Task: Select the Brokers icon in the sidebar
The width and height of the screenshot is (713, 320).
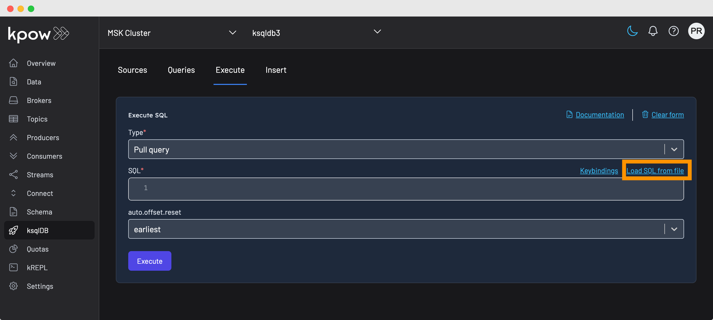Action: 13,100
